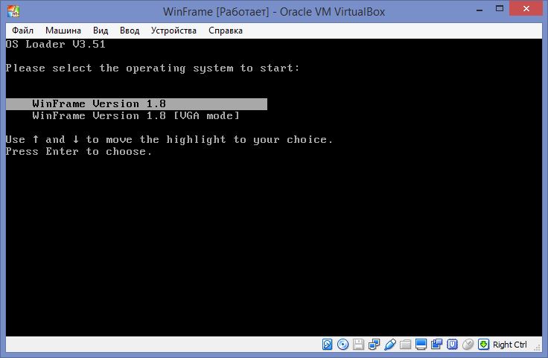Click the mouse integration status icon
548x358 pixels.
[x=468, y=345]
